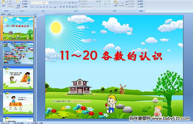
Task: Close the slide thumbnail pane
Action: pos(35,14)
